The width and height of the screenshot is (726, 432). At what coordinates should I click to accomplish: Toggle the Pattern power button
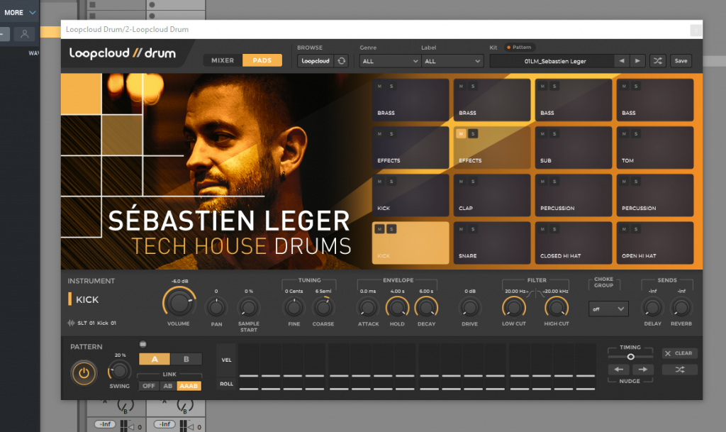coord(84,372)
